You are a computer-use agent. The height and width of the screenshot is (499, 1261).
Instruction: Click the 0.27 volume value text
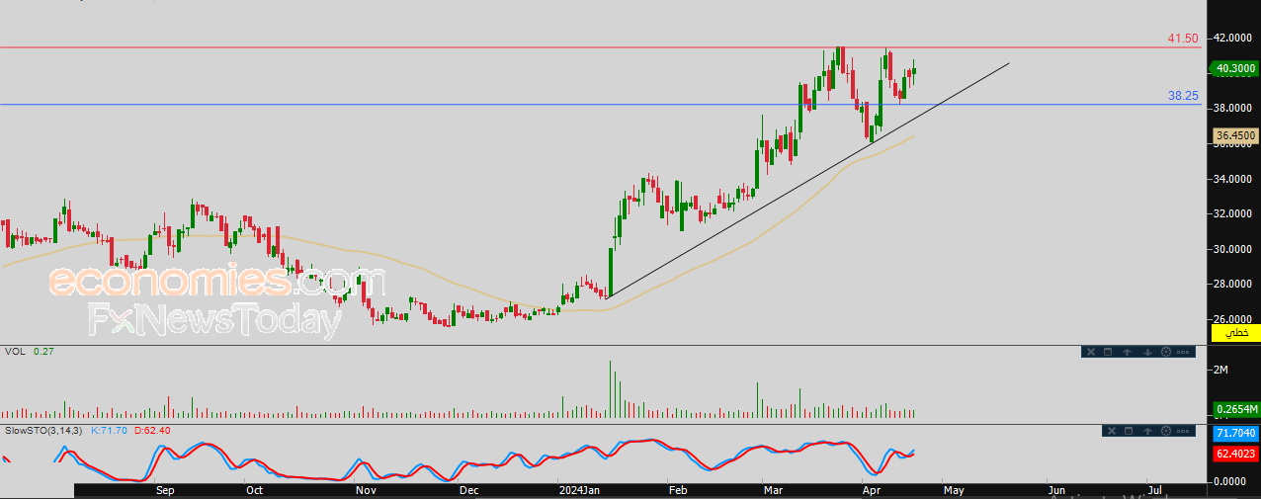coord(43,352)
